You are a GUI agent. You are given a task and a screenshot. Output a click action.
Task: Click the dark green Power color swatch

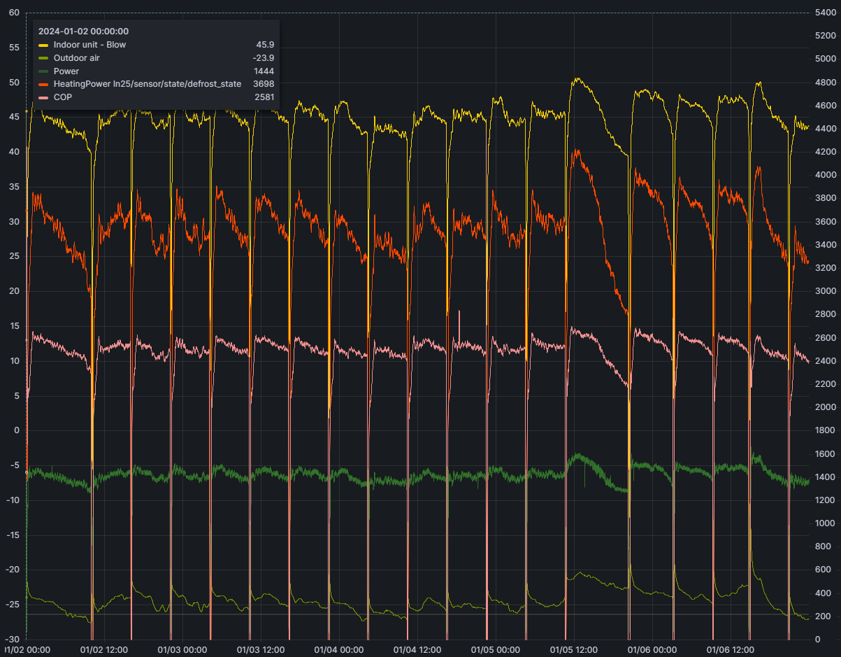point(43,71)
